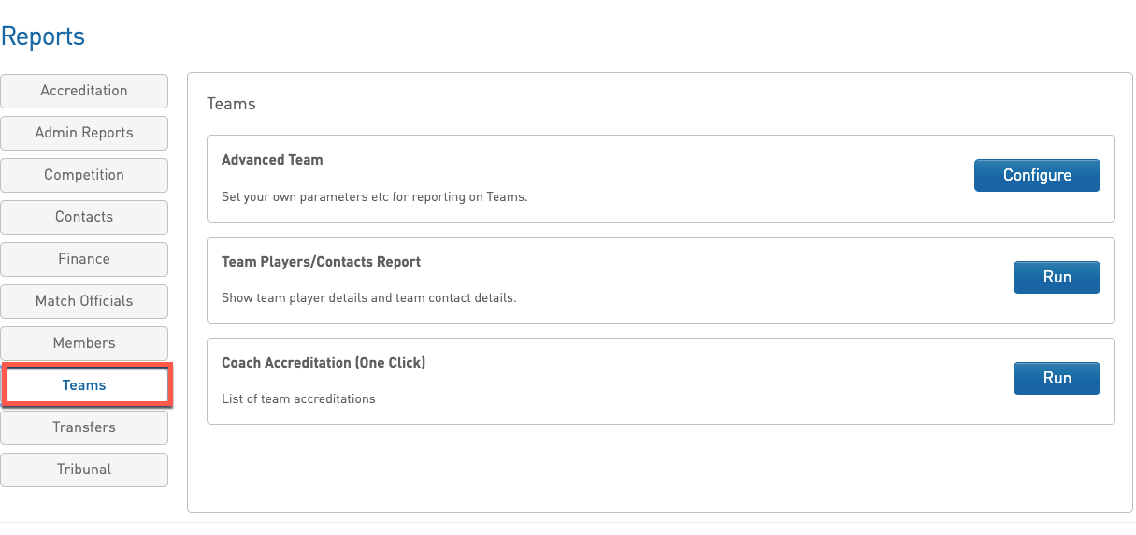Select the Admin Reports category
Viewport: 1136px width, 535px height.
click(84, 133)
